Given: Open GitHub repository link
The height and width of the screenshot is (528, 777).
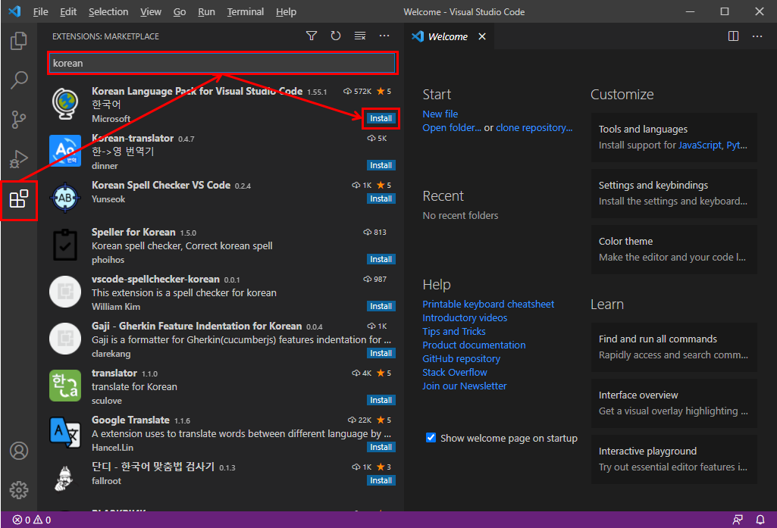Looking at the screenshot, I should pyautogui.click(x=462, y=358).
